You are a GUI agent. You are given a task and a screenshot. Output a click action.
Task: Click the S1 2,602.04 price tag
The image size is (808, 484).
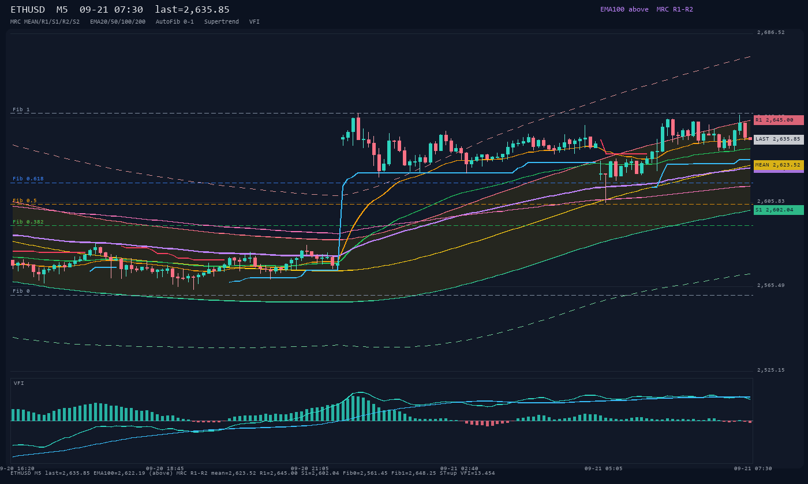click(x=779, y=210)
